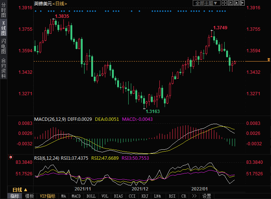Click the 设置 settings button
The image size is (271, 199).
[x=206, y=196]
